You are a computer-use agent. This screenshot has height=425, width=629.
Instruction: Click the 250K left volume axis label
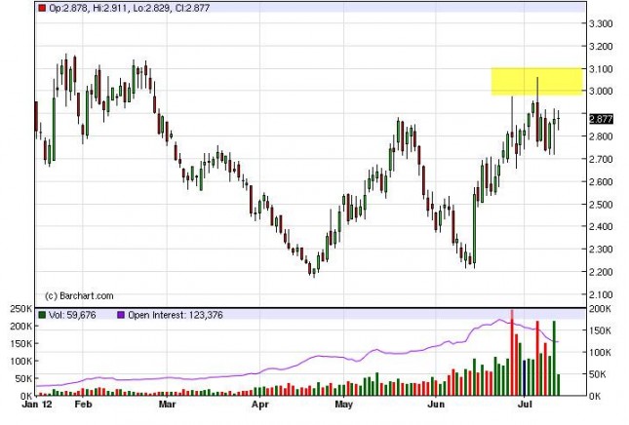[x=21, y=309]
